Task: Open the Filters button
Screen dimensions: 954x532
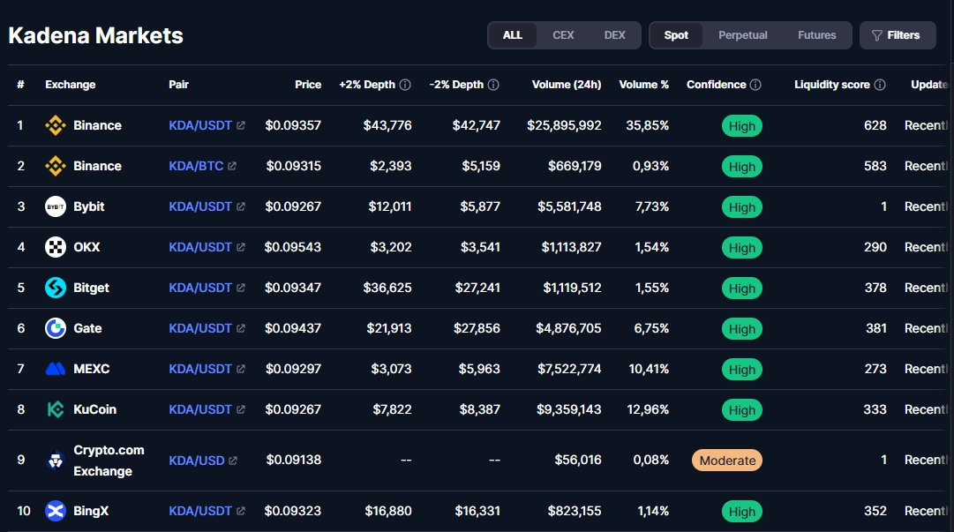Action: click(x=898, y=35)
